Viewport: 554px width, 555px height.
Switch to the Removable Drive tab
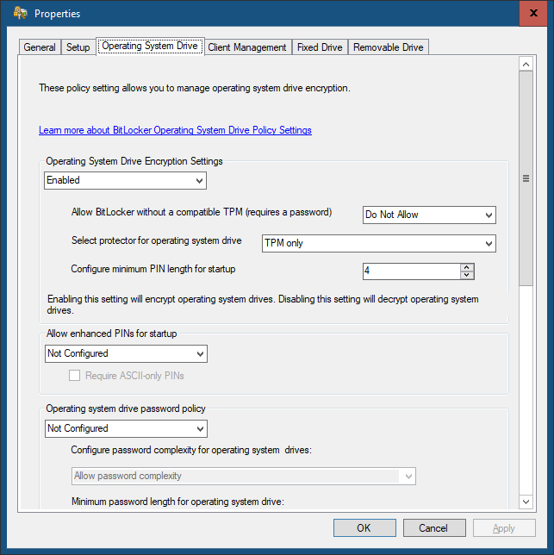389,47
